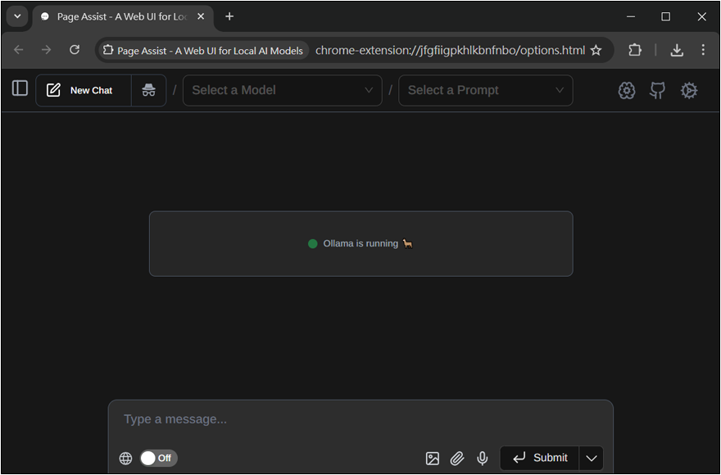The width and height of the screenshot is (721, 475).
Task: Open the settings cog icon
Action: [689, 91]
